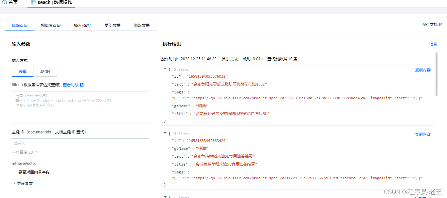Screen dimensions: 447x198
Task: Switch input mode to JSON
Action: point(45,72)
